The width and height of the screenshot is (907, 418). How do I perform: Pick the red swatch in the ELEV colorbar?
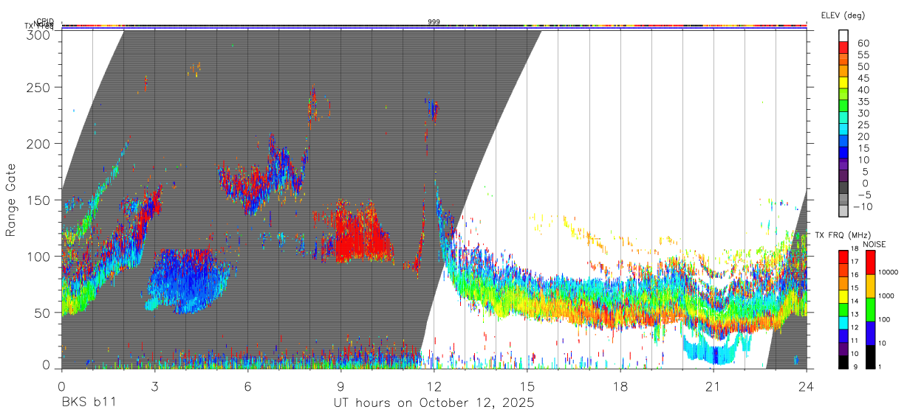843,48
